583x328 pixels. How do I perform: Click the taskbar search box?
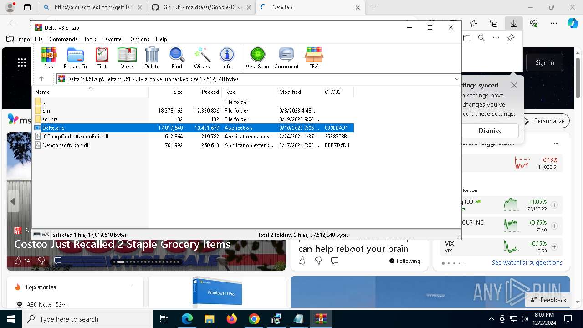87,319
